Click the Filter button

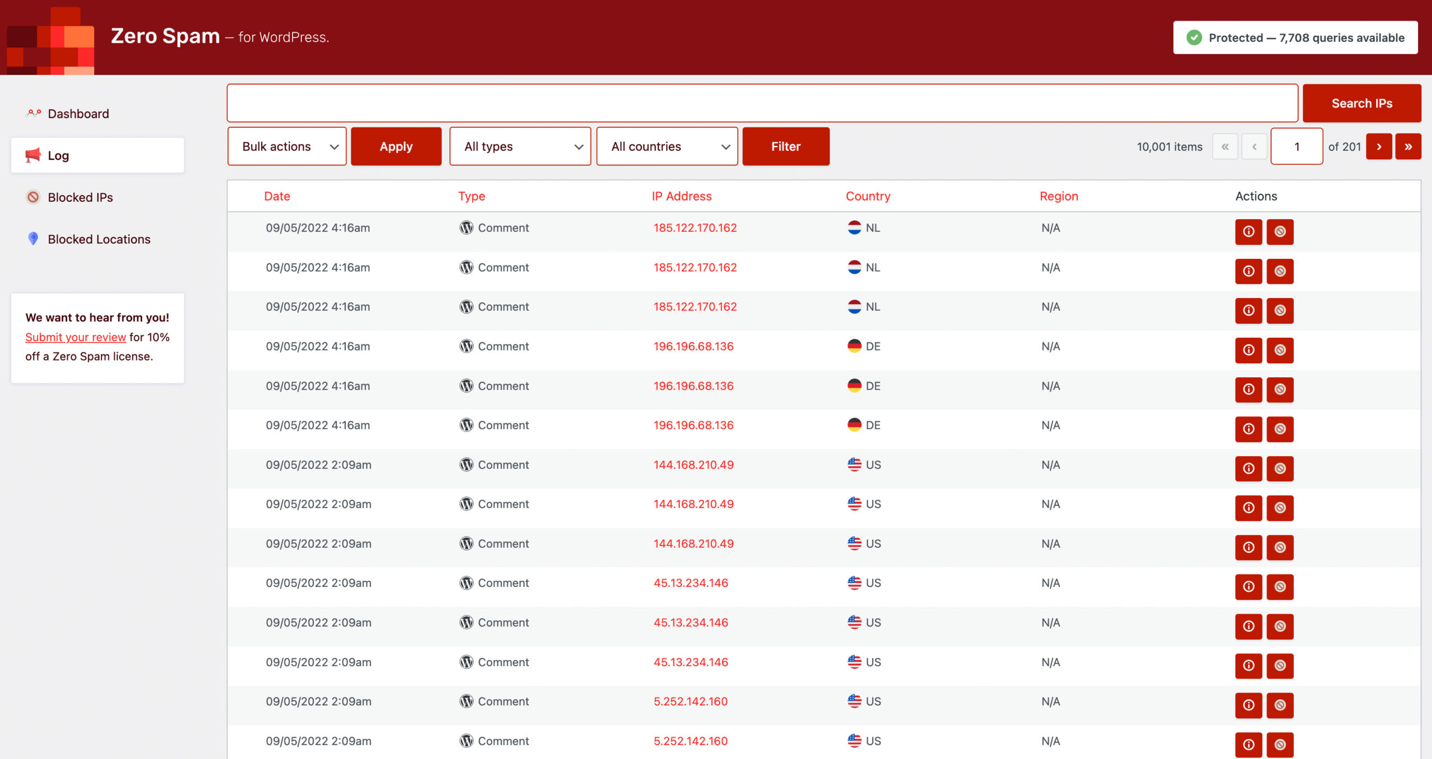785,146
